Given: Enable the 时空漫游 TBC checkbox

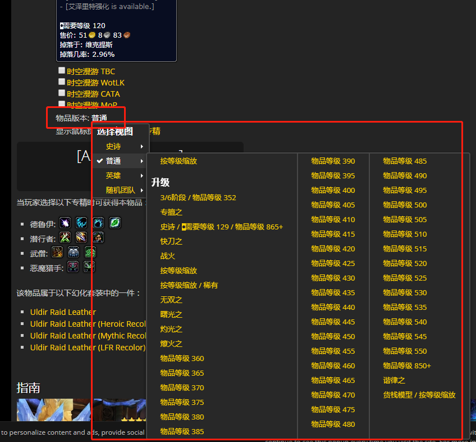Looking at the screenshot, I should (62, 71).
